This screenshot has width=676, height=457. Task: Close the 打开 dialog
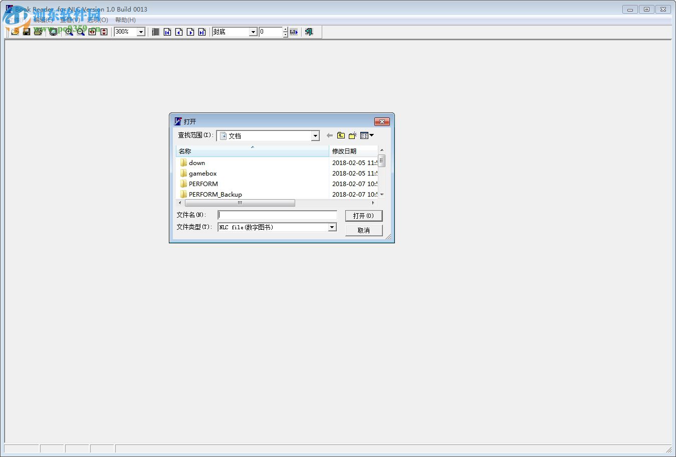(x=382, y=121)
